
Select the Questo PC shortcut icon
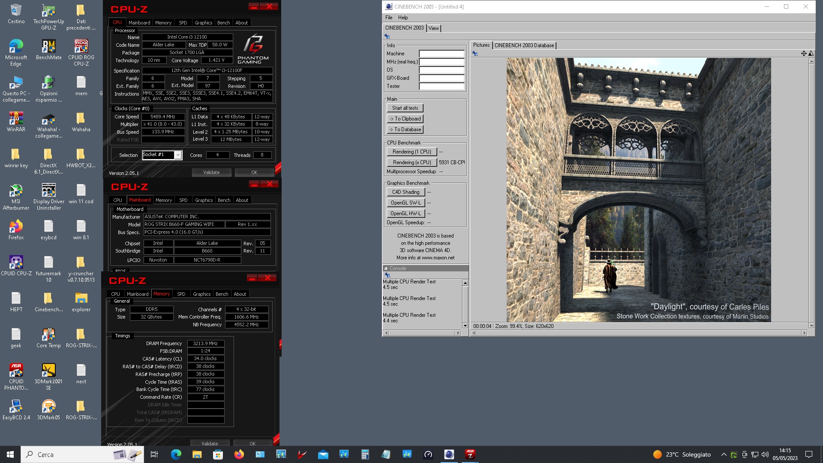pos(16,88)
